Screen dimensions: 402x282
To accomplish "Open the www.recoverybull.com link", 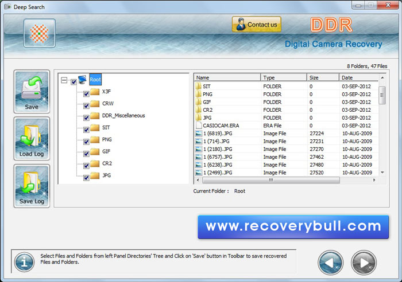I will [293, 227].
